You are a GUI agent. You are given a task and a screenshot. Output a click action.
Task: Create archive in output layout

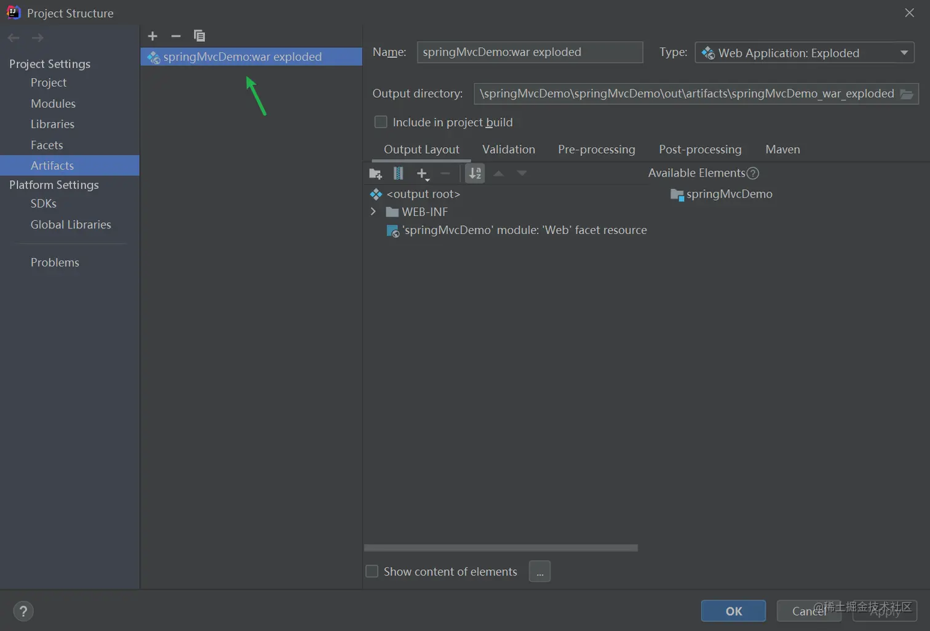[x=399, y=174]
